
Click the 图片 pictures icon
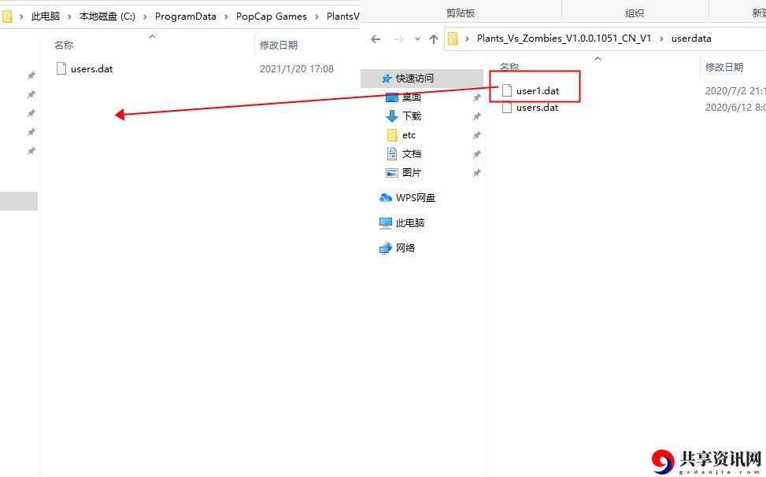click(392, 173)
